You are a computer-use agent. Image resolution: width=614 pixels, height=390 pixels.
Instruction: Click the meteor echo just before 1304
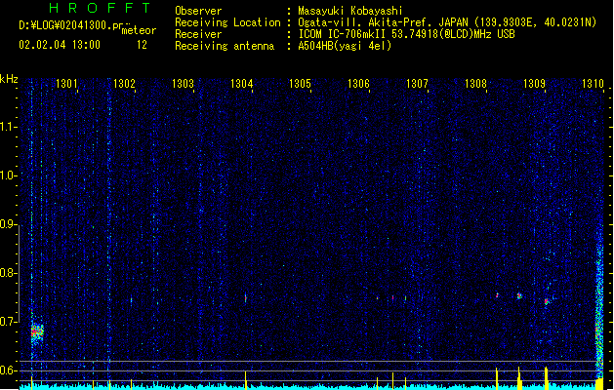point(246,298)
